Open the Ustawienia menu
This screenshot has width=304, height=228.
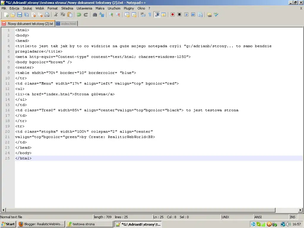click(x=84, y=8)
